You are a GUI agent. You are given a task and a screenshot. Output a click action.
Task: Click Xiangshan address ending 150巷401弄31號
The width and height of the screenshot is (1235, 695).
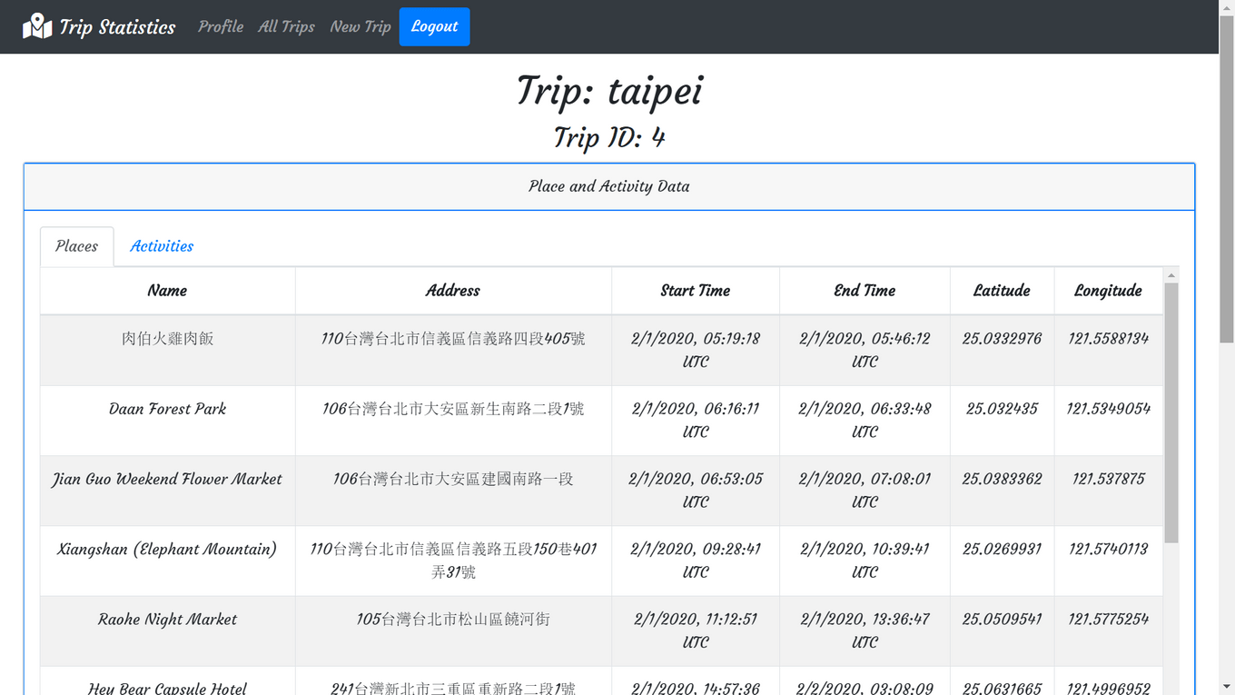pos(453,561)
